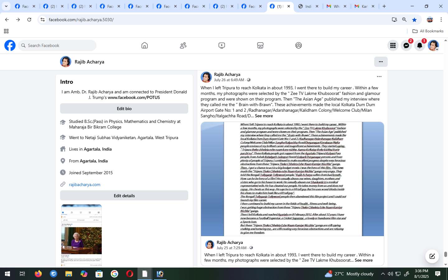Close the Indi tab
This screenshot has height=280, width=448.
[317, 6]
